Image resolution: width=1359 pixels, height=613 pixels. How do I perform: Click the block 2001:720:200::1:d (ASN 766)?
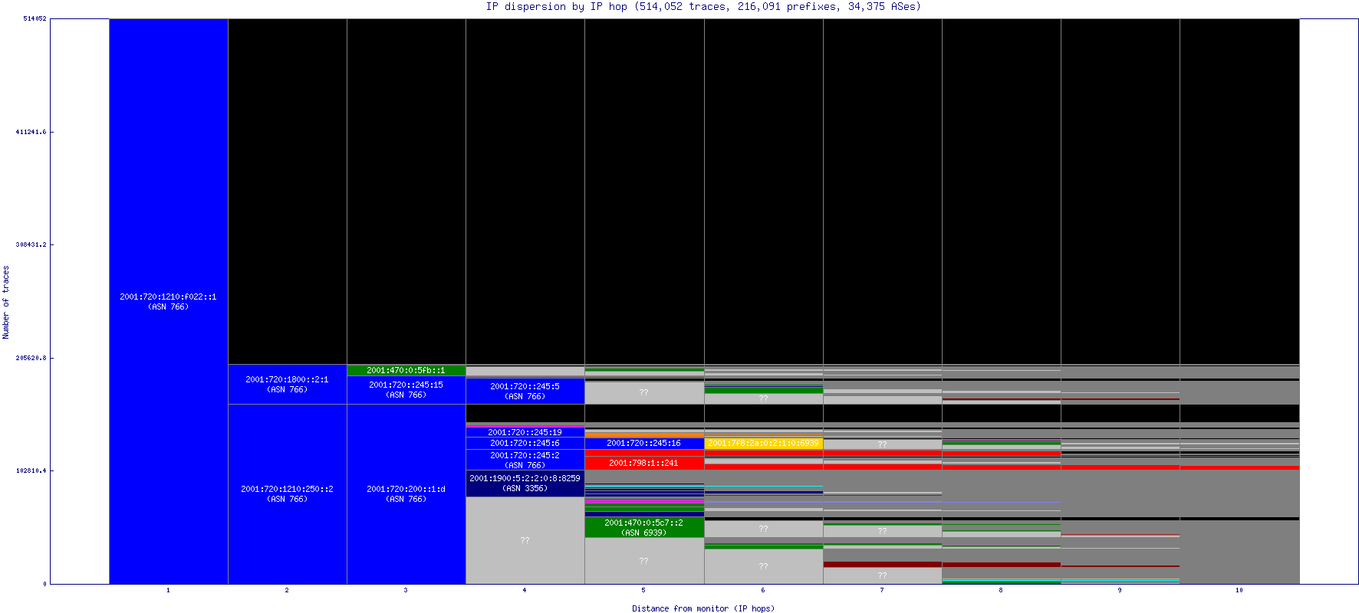click(x=406, y=494)
